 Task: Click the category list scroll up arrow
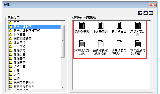(x=63, y=23)
